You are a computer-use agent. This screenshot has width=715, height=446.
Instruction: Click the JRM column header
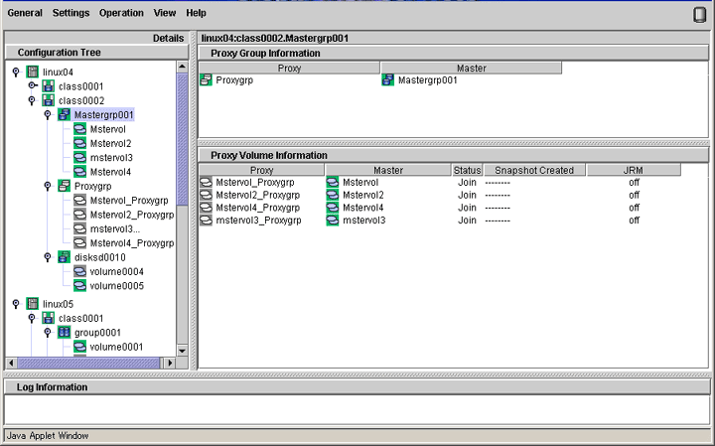tap(633, 170)
